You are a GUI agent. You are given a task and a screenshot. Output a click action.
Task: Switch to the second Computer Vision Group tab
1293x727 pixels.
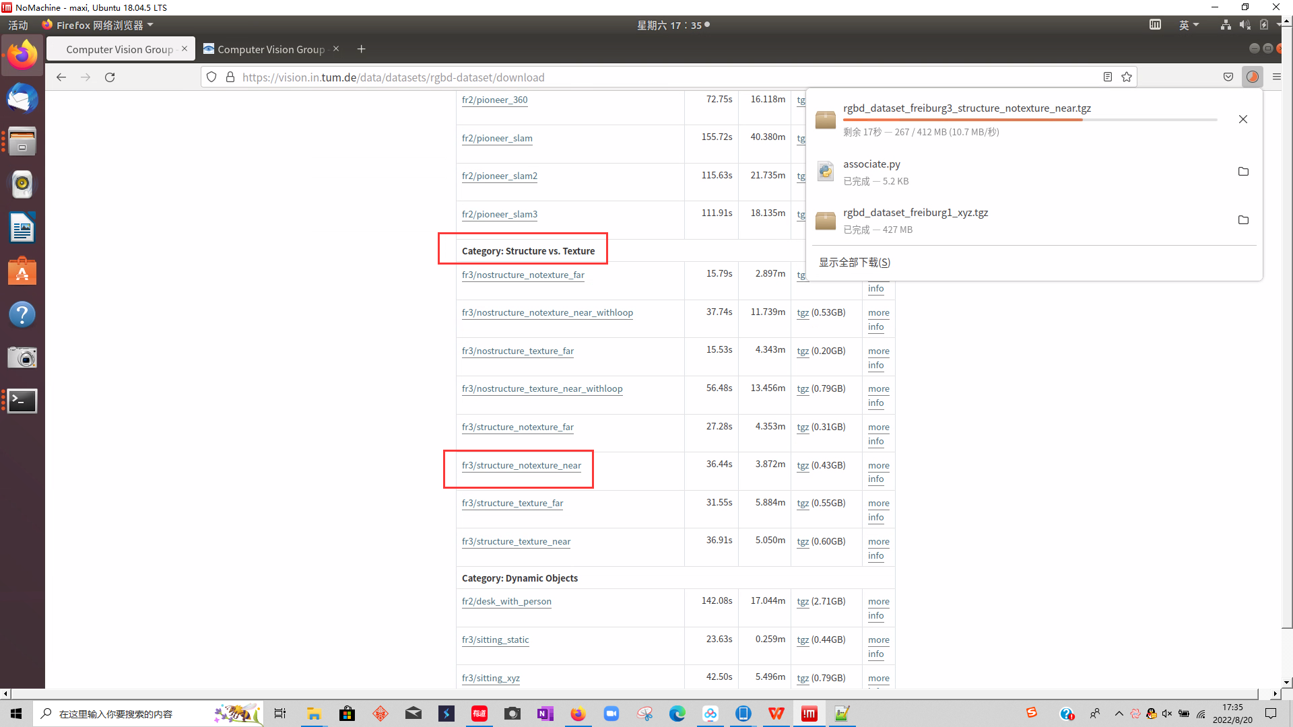[x=271, y=49]
